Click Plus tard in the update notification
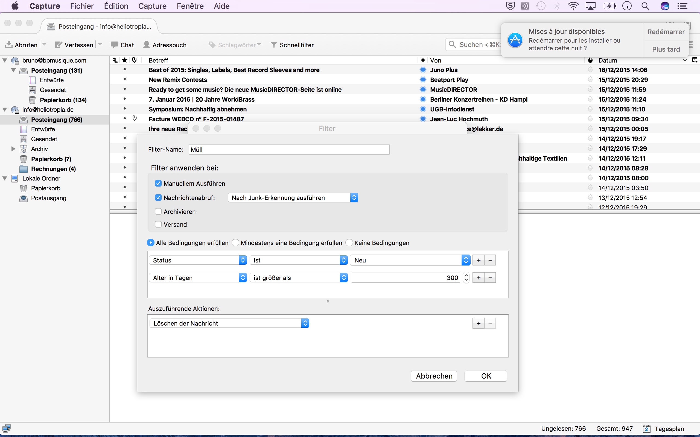The width and height of the screenshot is (700, 437). 666,49
